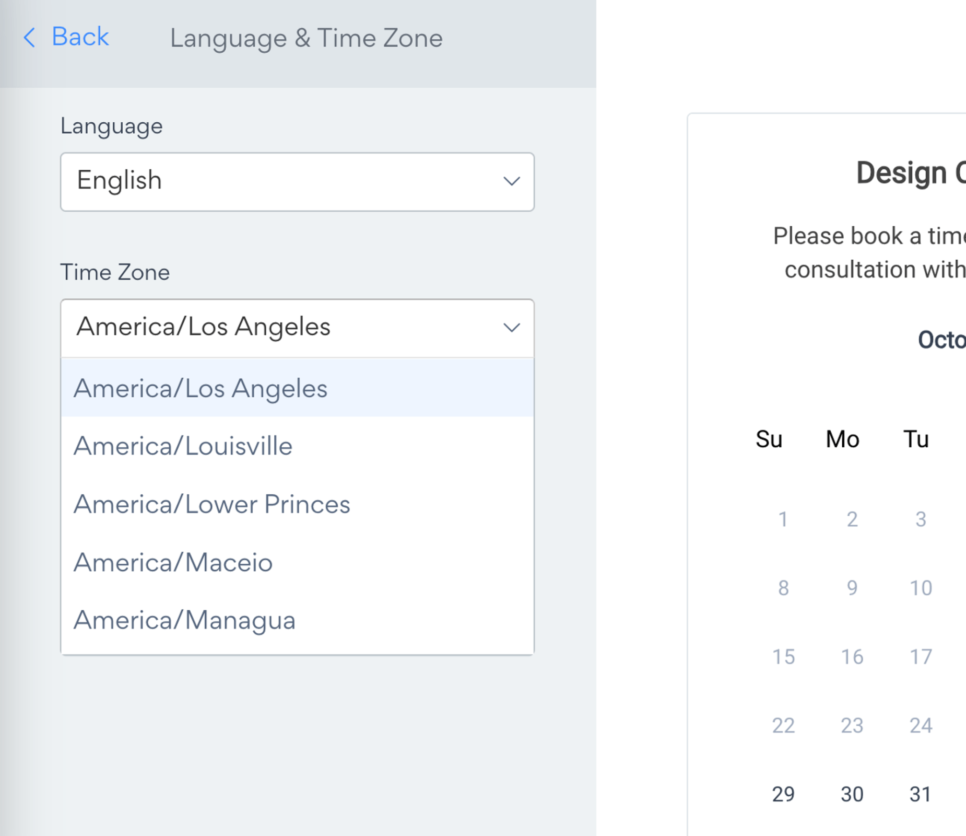Select October 30 on the calendar

coord(851,794)
